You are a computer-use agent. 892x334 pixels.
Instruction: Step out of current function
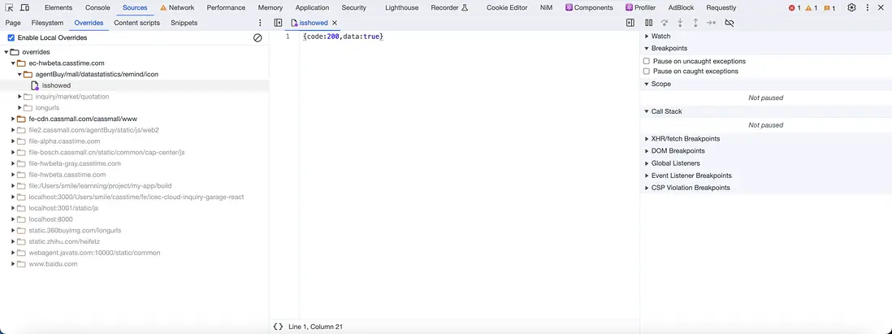click(695, 23)
